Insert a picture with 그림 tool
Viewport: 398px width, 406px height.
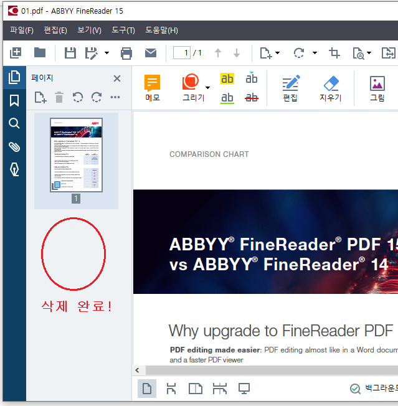click(x=377, y=88)
